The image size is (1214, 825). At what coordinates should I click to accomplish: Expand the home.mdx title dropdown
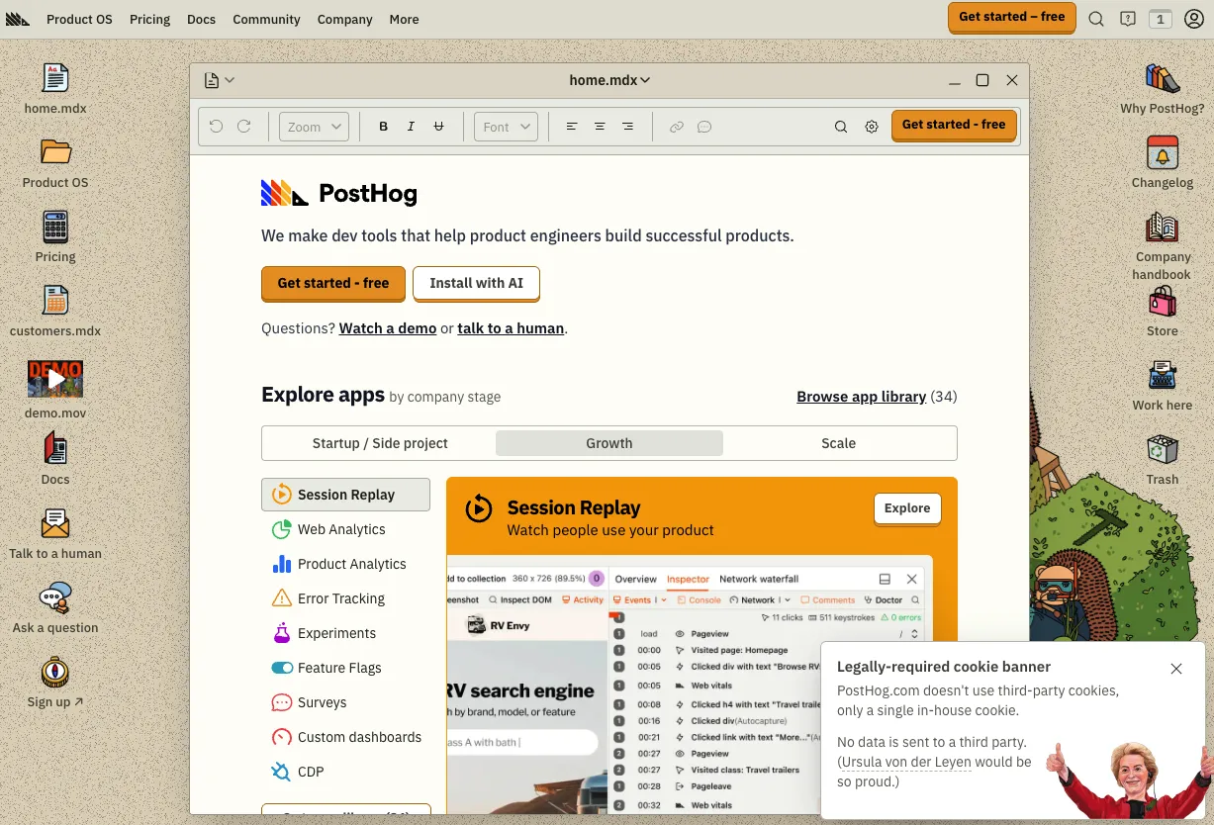pyautogui.click(x=609, y=80)
